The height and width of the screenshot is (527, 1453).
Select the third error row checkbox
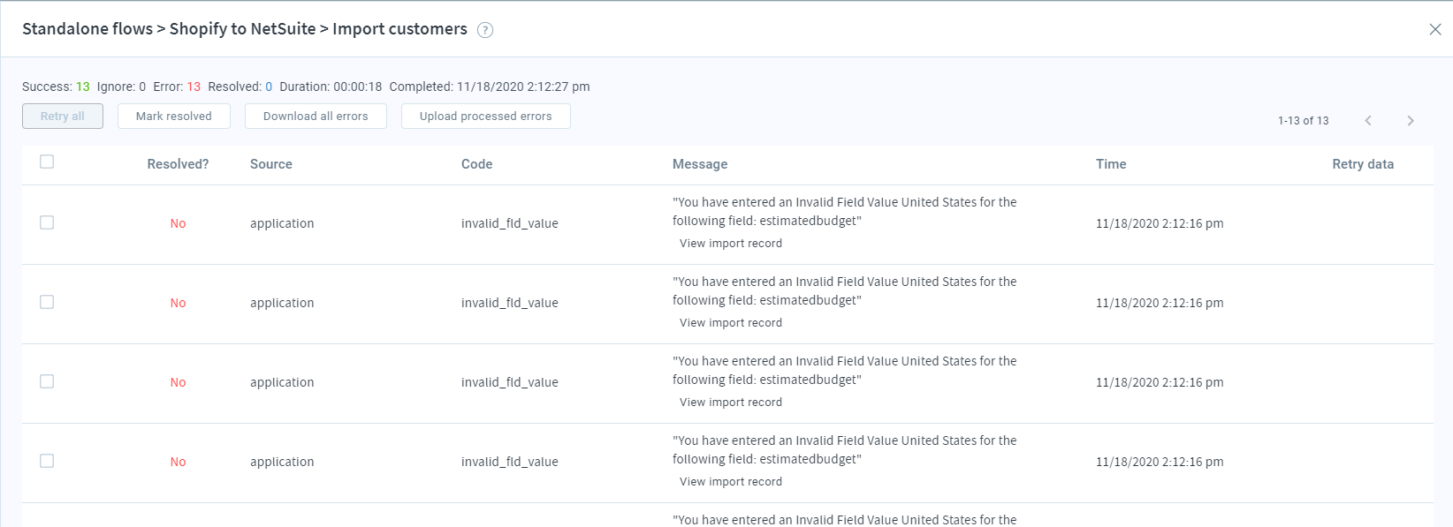pos(47,381)
